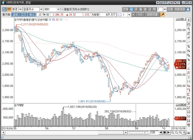
Task: Switch to weekly (주) chart period
Action: point(136,9)
